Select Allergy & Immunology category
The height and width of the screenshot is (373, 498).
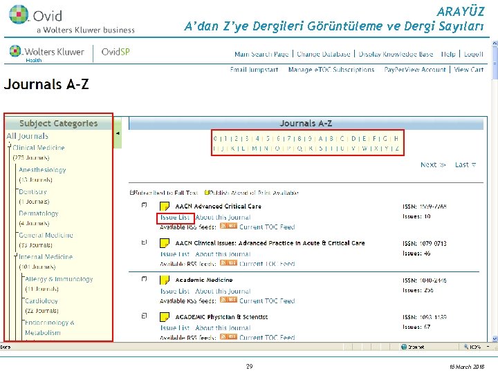click(x=59, y=279)
